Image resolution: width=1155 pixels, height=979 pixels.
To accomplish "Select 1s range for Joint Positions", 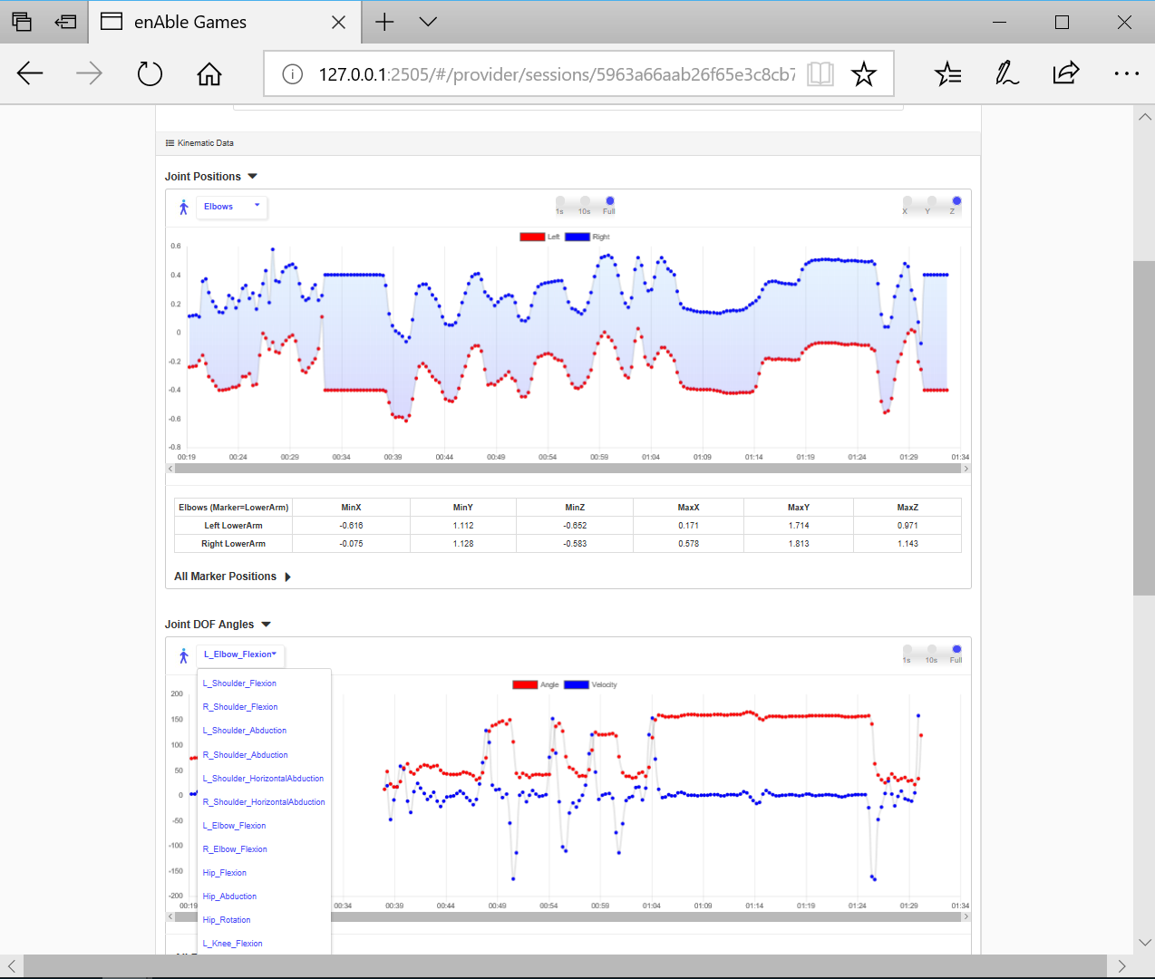I will tap(560, 201).
